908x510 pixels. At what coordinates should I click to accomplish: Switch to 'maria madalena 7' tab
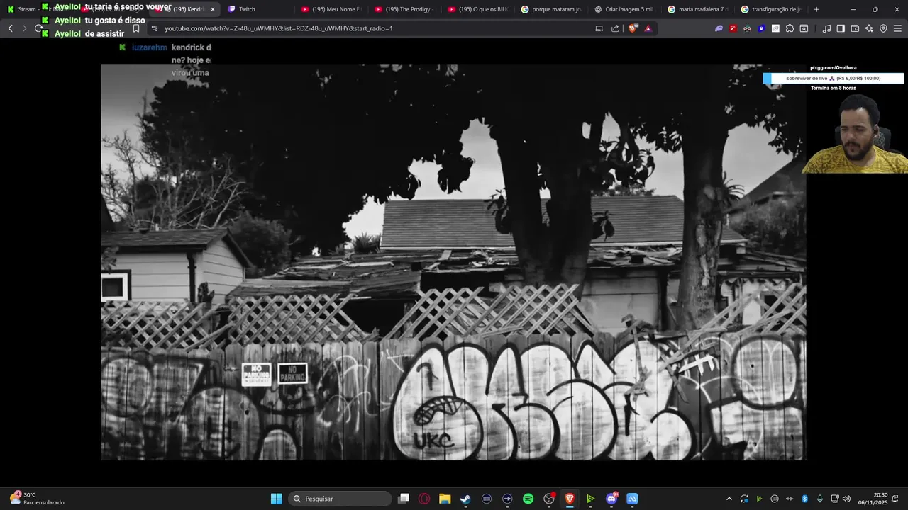click(698, 9)
